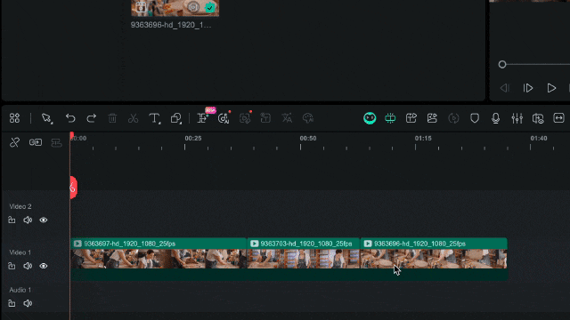The image size is (570, 320).
Task: Step forward one frame in the preview
Action: tap(528, 88)
